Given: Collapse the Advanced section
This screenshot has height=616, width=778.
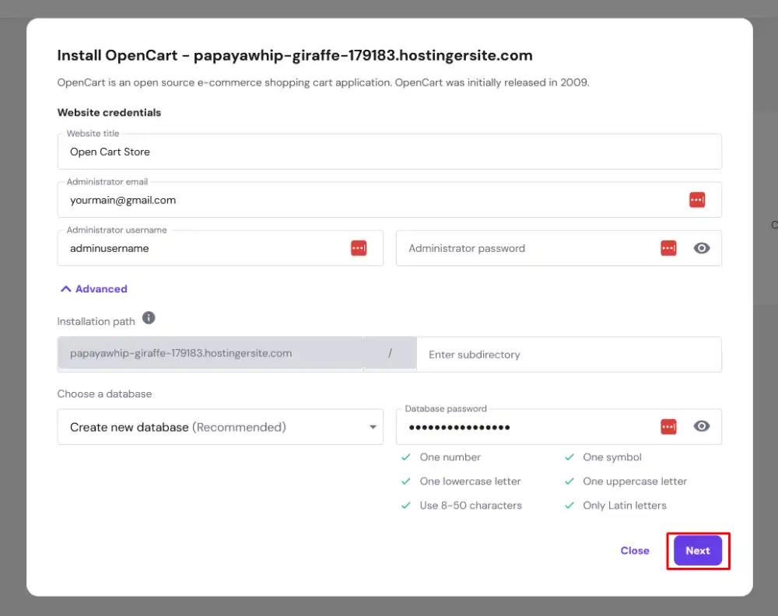Looking at the screenshot, I should click(x=94, y=289).
